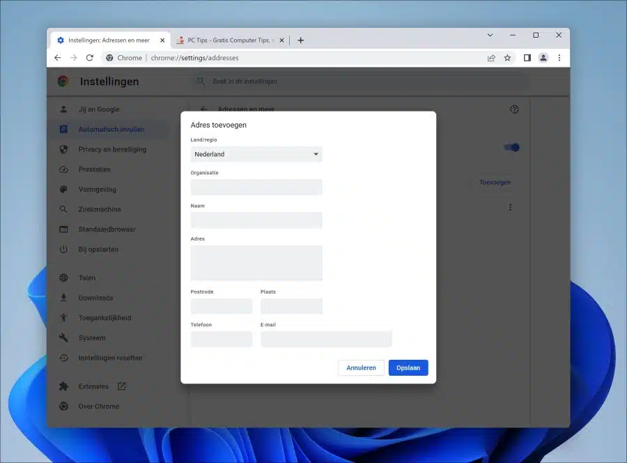The height and width of the screenshot is (463, 627).
Task: Close the PC Tips tab
Action: click(281, 40)
